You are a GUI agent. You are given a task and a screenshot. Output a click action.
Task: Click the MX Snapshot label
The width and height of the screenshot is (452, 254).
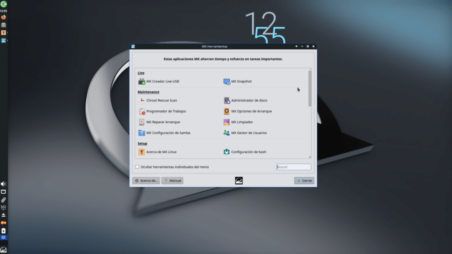[241, 81]
